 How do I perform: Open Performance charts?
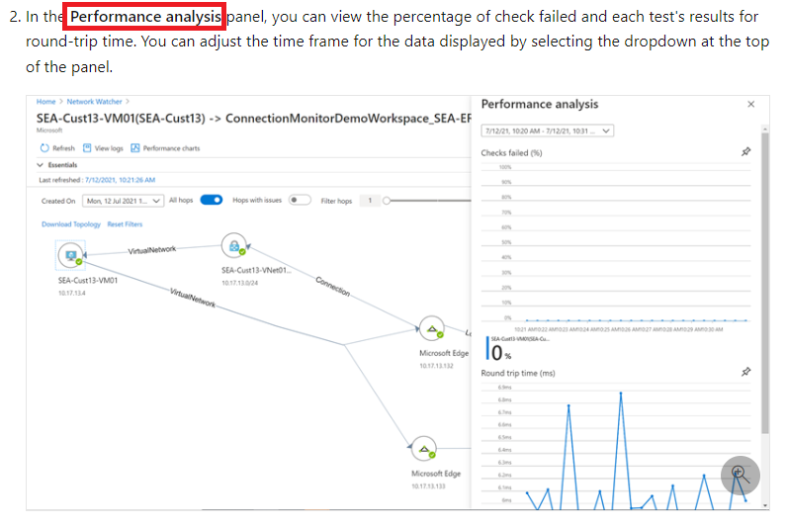pyautogui.click(x=165, y=148)
